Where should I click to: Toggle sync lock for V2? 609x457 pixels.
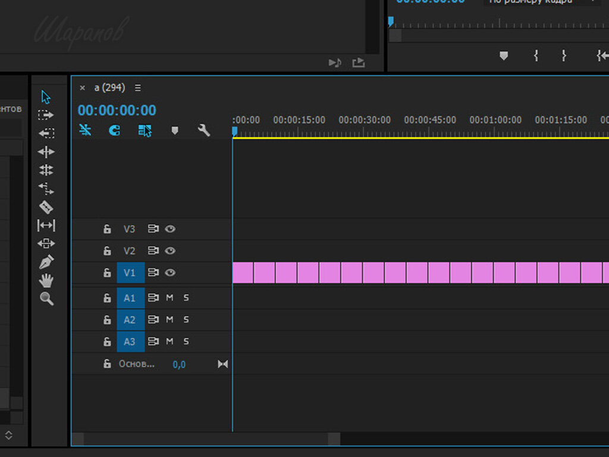pos(153,251)
